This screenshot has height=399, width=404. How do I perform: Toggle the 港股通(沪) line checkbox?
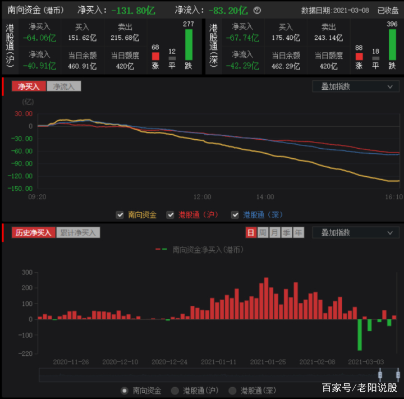pyautogui.click(x=169, y=215)
